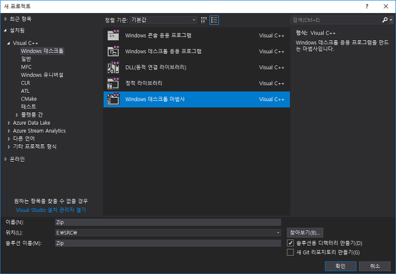Select the ATL category
Screen dimensions: 396x274
pyautogui.click(x=25, y=91)
